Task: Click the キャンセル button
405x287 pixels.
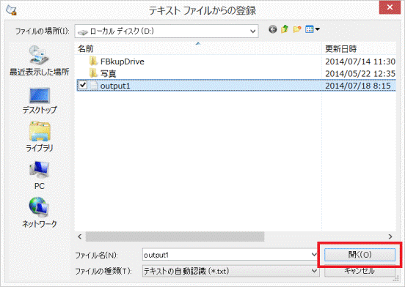Action: click(x=360, y=272)
